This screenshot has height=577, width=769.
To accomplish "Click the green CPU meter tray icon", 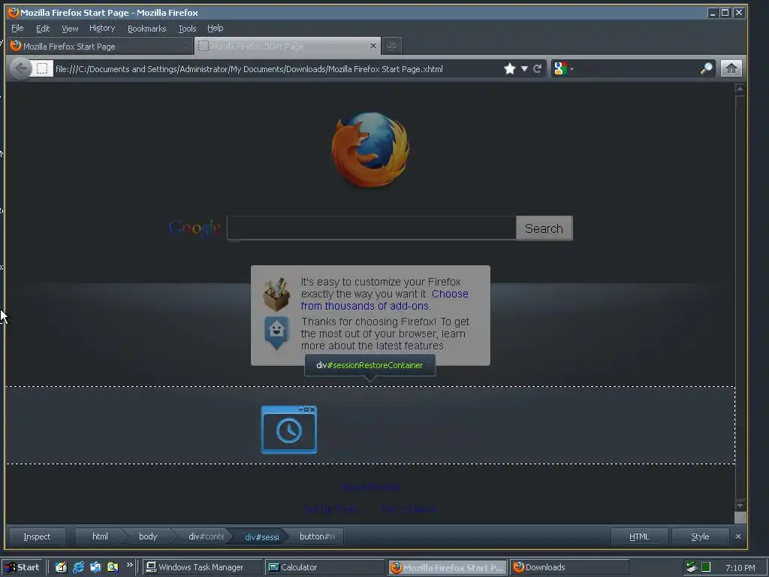I will tap(706, 567).
